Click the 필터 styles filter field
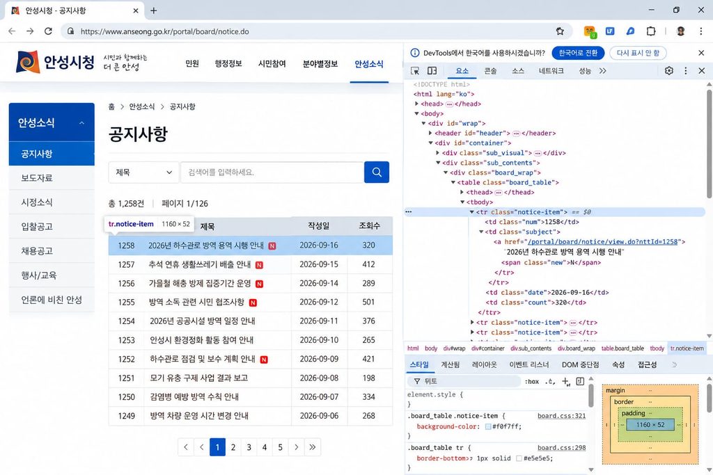The width and height of the screenshot is (713, 475). [464, 381]
